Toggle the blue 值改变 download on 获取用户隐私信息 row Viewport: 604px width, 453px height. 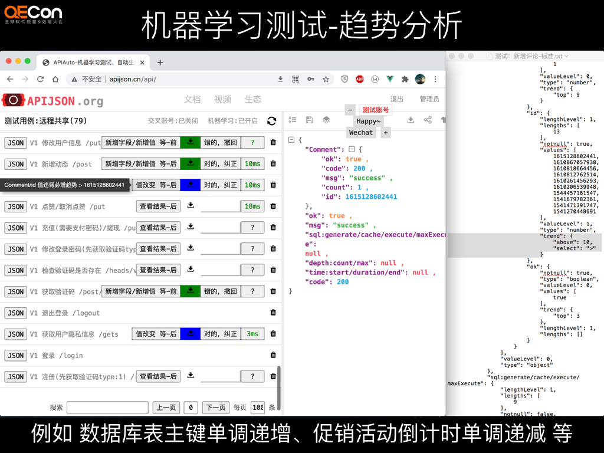(190, 334)
